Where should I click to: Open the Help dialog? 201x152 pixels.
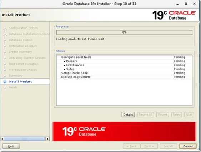click(11, 146)
